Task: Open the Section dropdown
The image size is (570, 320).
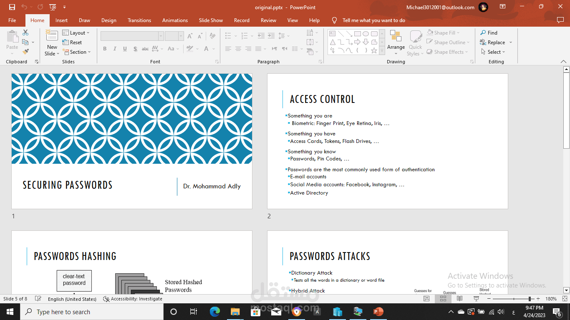Action: [x=77, y=52]
